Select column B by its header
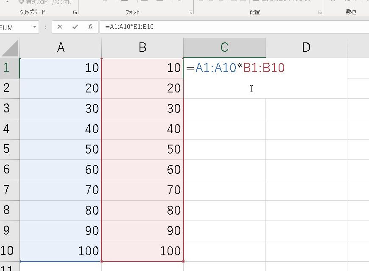This screenshot has width=369, height=271. 143,47
